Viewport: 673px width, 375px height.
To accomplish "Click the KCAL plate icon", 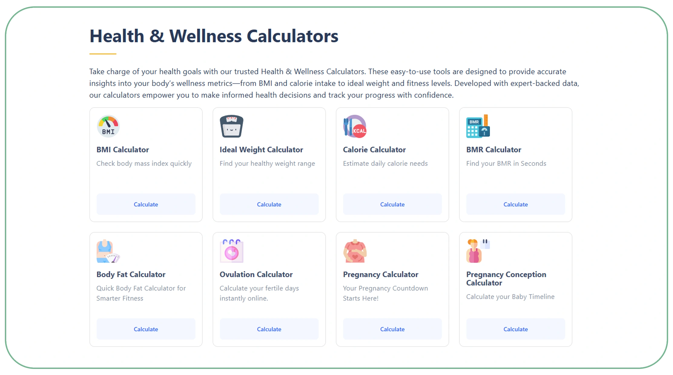I will 355,126.
